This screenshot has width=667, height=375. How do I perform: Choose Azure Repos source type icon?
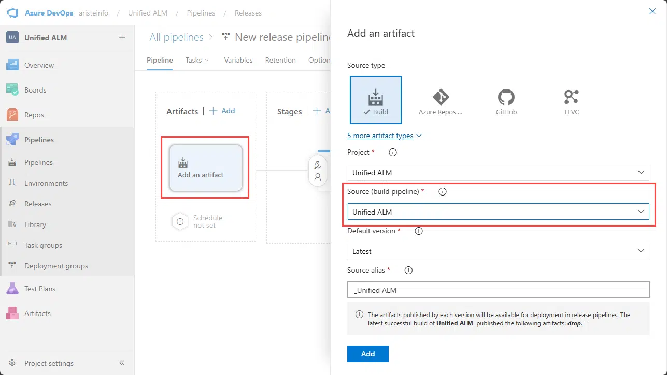441,100
